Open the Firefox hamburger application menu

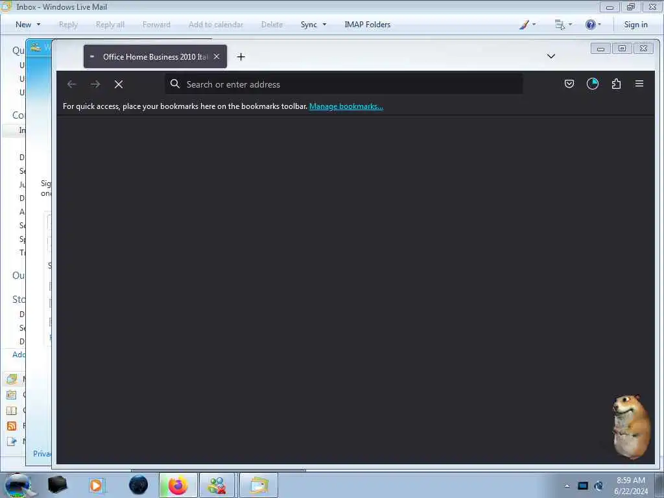[639, 84]
